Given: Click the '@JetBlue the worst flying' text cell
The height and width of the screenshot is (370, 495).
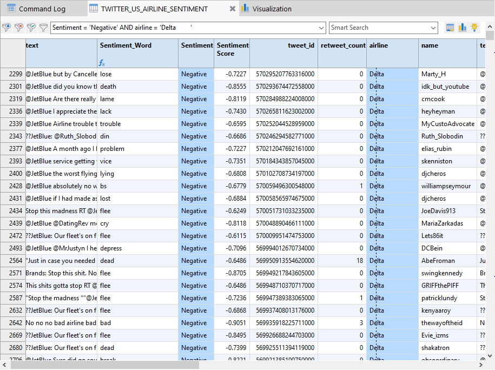Looking at the screenshot, I should point(61,174).
